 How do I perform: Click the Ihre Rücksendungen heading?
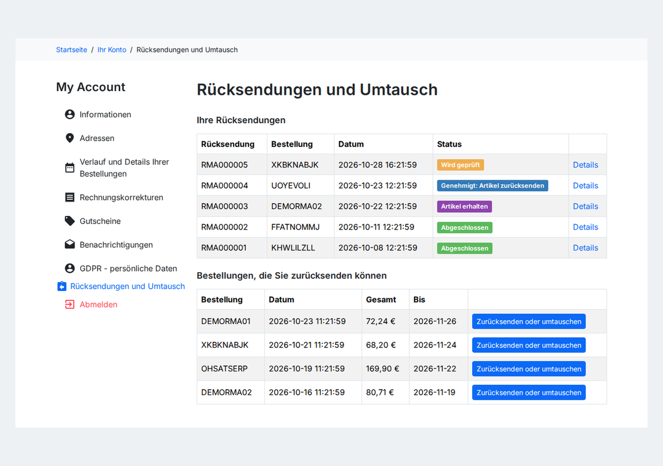coord(241,120)
